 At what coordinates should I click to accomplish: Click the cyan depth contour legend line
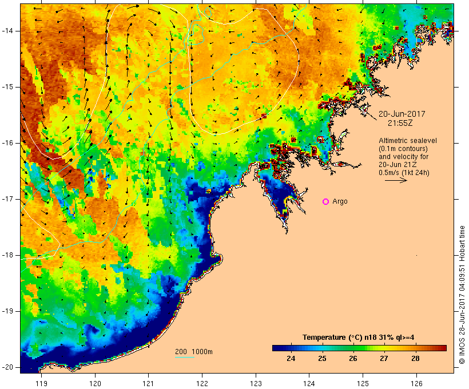[185, 357]
